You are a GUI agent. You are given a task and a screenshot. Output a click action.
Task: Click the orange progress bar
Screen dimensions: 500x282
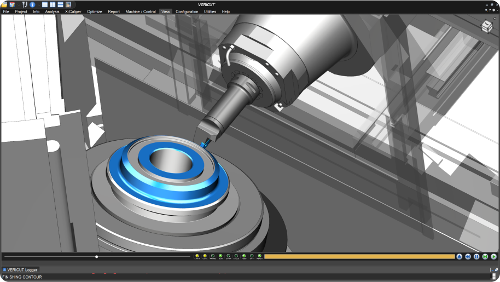coord(359,256)
